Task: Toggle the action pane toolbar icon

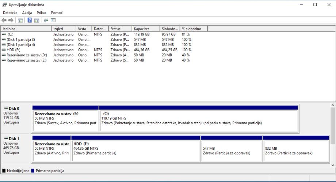Action: point(37,21)
